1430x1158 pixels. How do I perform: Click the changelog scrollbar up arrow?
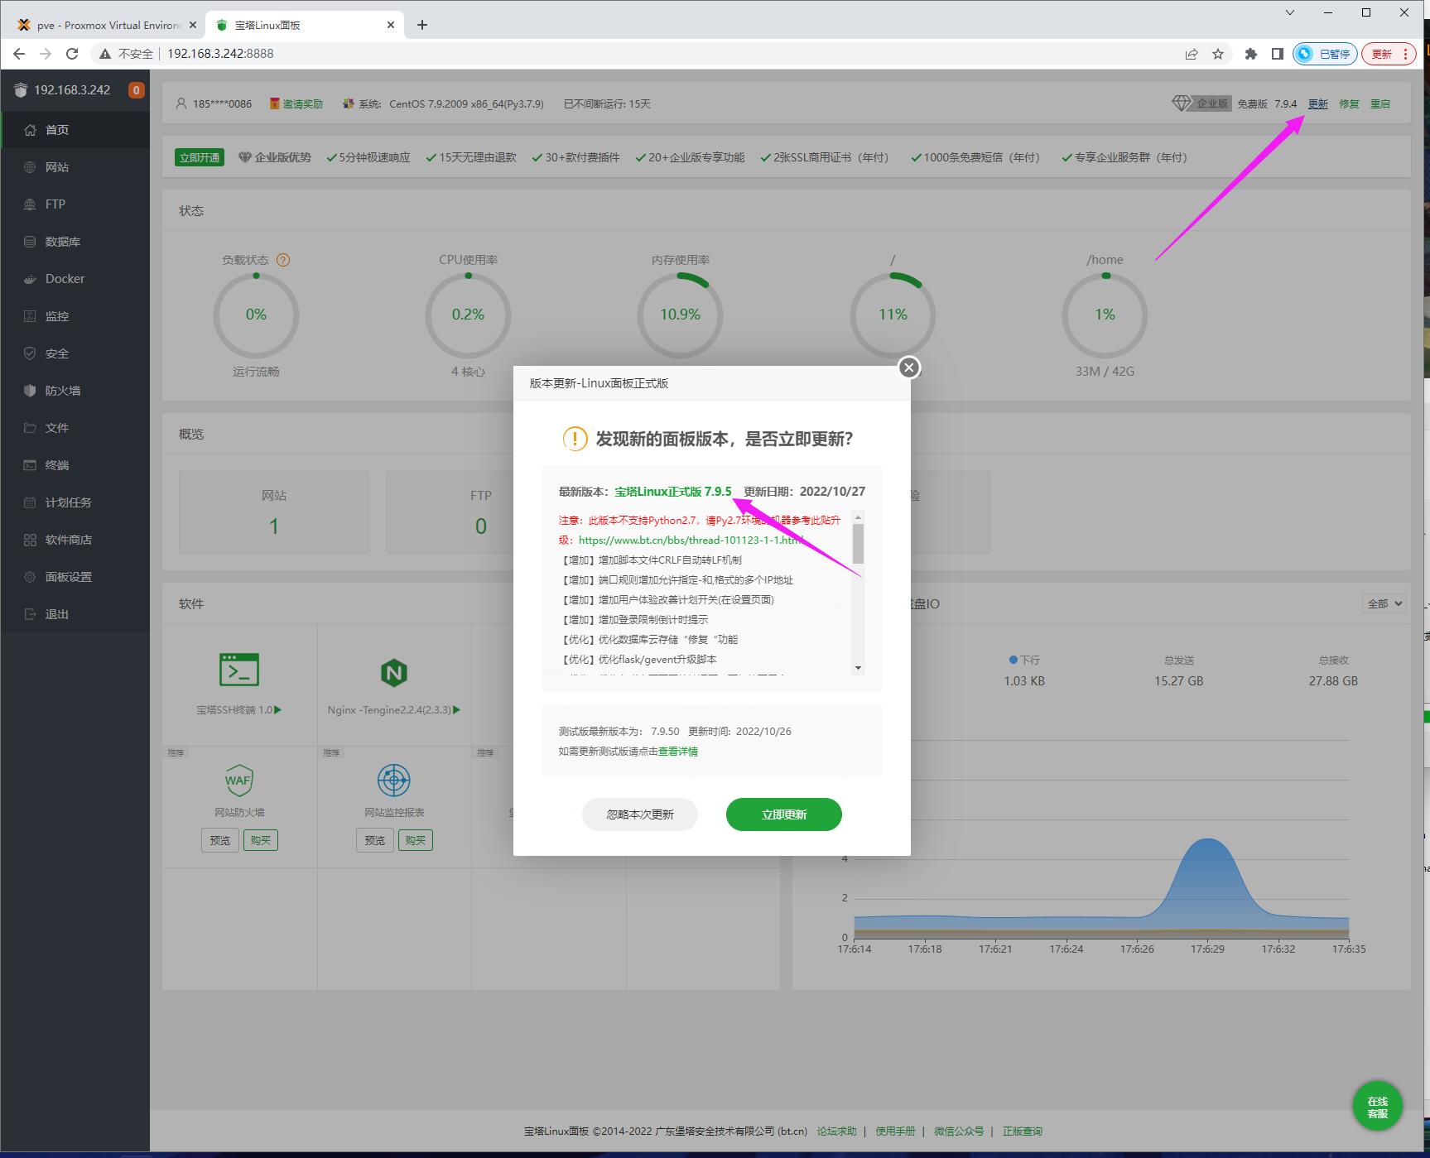pyautogui.click(x=858, y=517)
